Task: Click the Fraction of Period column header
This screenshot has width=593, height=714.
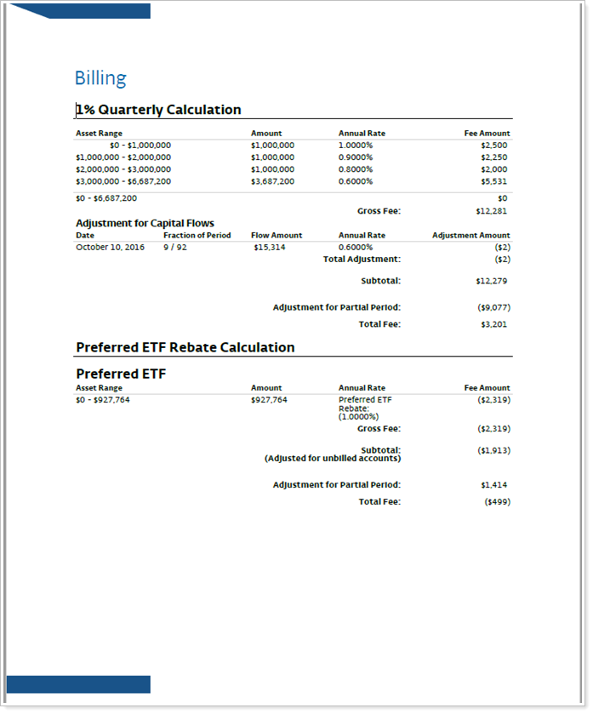Action: point(197,236)
